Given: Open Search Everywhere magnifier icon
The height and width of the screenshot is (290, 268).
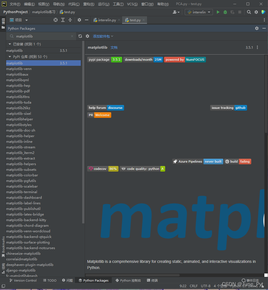Looking at the screenshot, I should coord(249,12).
